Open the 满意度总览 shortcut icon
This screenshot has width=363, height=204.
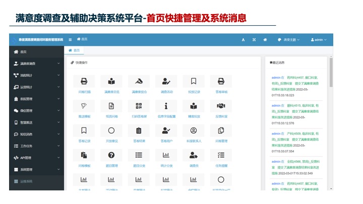click(x=111, y=82)
